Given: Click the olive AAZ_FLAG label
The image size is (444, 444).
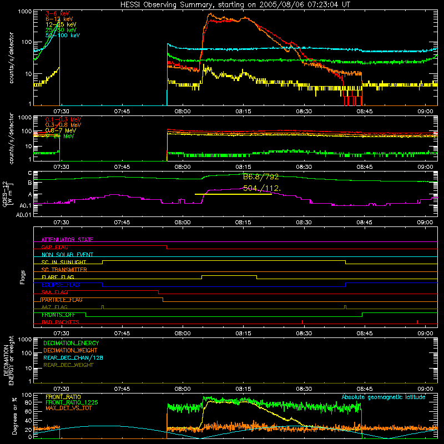Looking at the screenshot, I should [54, 307].
